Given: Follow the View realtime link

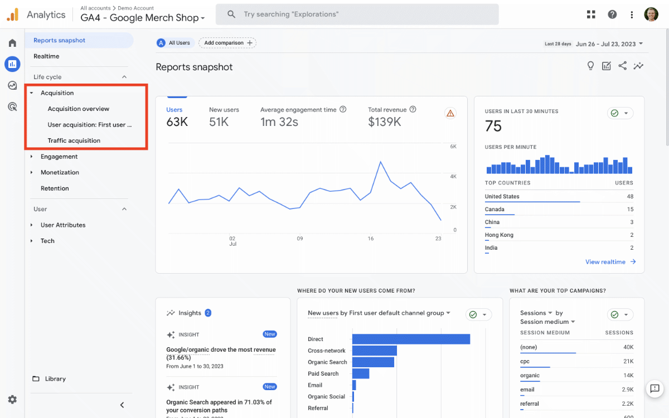Looking at the screenshot, I should 606,261.
